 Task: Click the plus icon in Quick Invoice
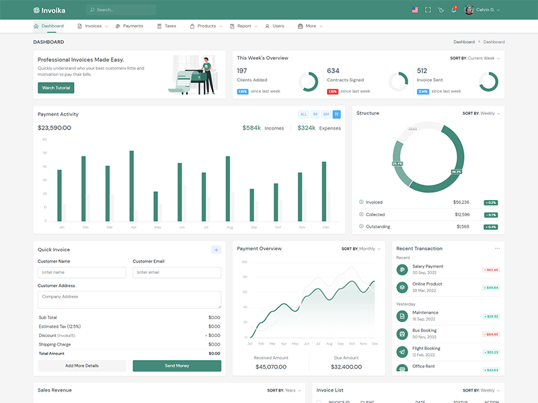pyautogui.click(x=216, y=250)
